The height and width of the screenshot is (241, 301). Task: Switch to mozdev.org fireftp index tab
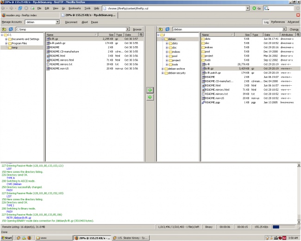point(30,15)
